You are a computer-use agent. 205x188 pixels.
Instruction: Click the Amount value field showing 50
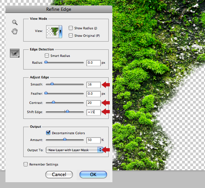pyautogui.click(x=94, y=140)
